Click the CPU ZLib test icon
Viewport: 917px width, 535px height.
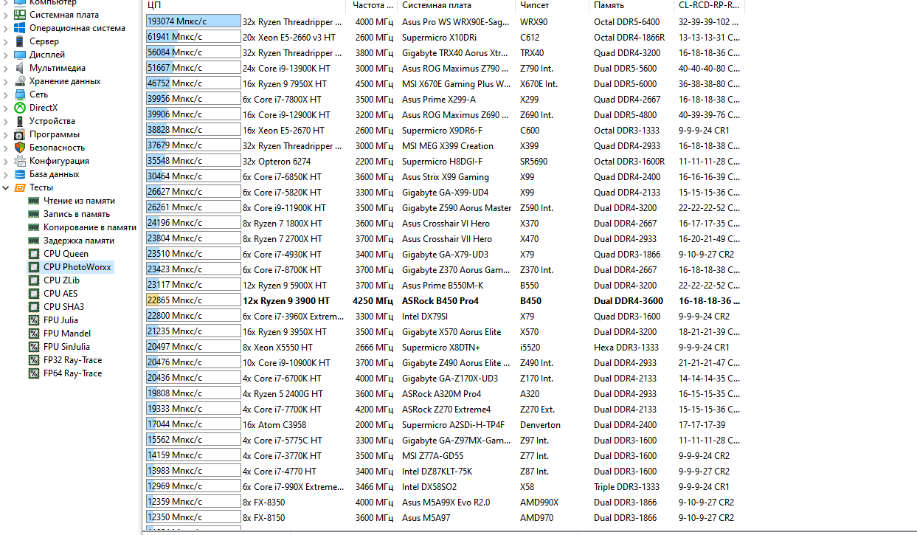[x=34, y=280]
